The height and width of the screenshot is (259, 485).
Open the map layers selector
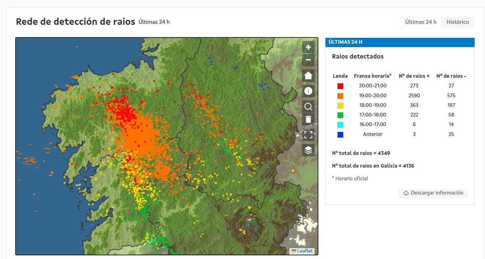point(308,150)
